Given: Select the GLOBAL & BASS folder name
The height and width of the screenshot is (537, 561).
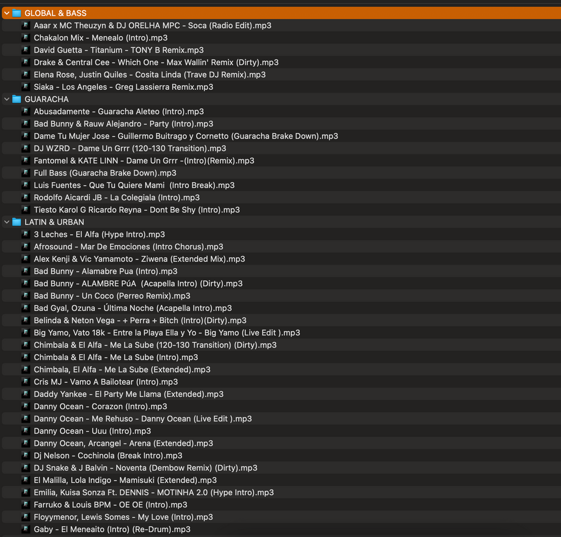Looking at the screenshot, I should coord(55,13).
